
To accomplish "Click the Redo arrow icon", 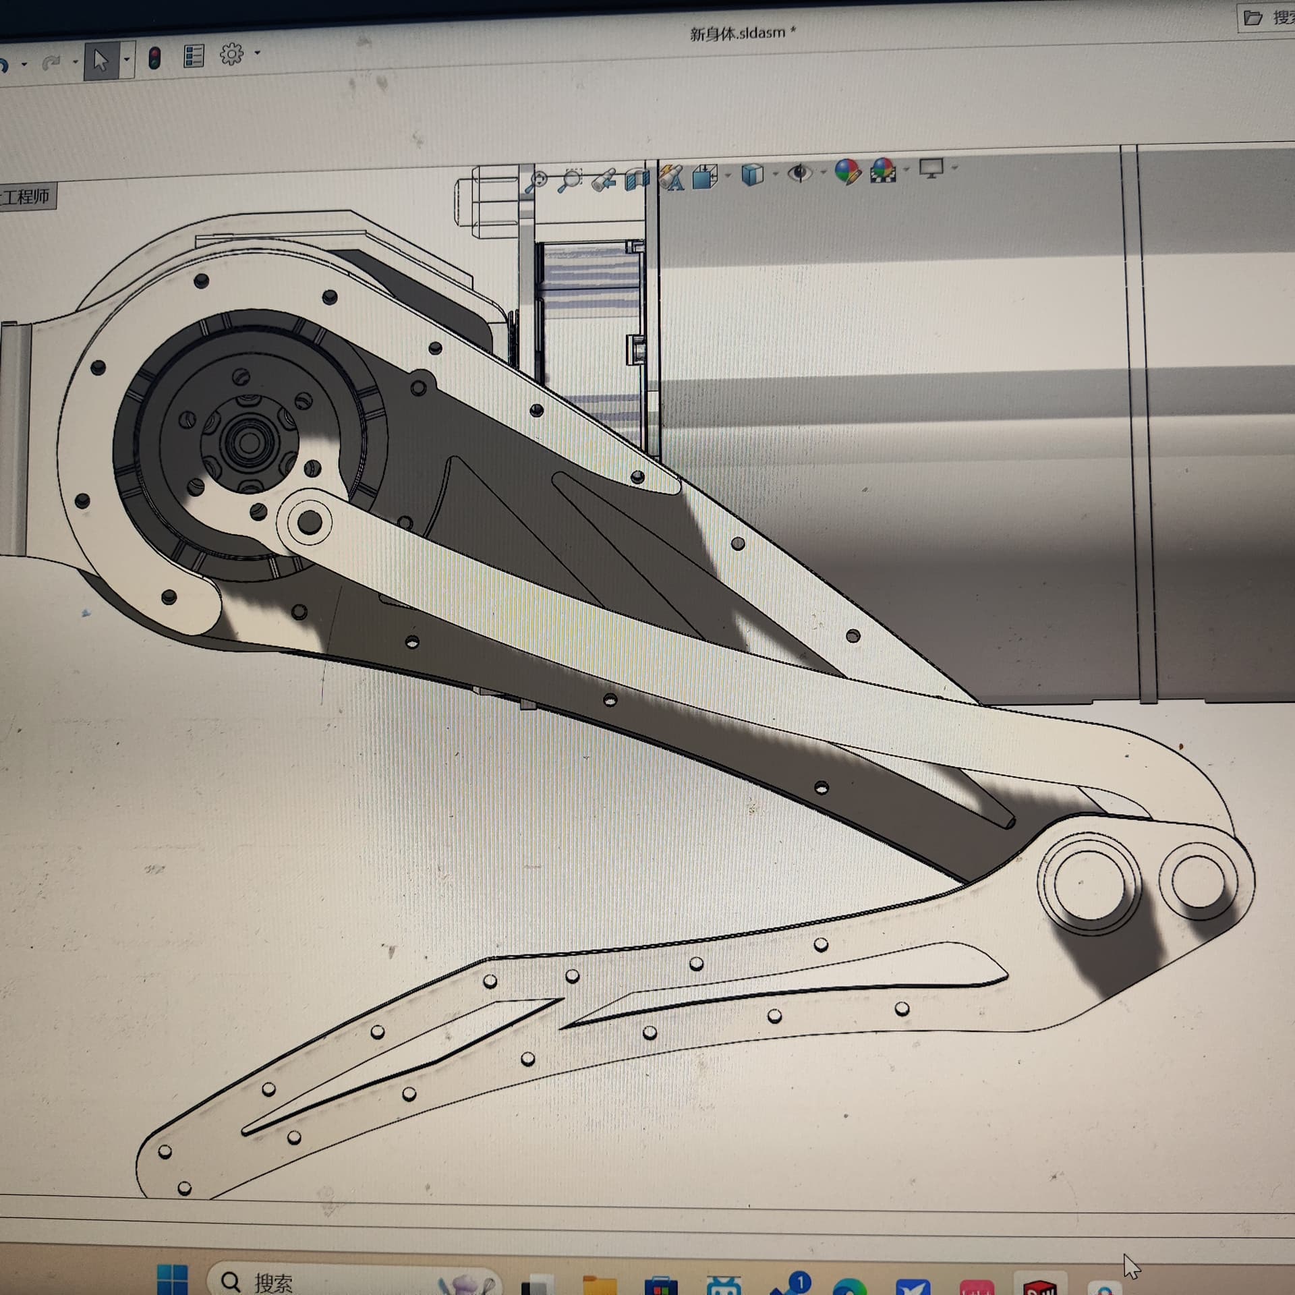I will 51,63.
